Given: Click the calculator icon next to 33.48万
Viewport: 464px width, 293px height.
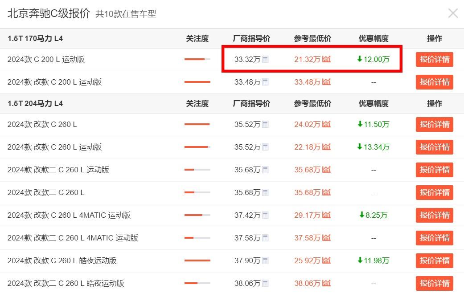Looking at the screenshot, I should click(x=265, y=82).
